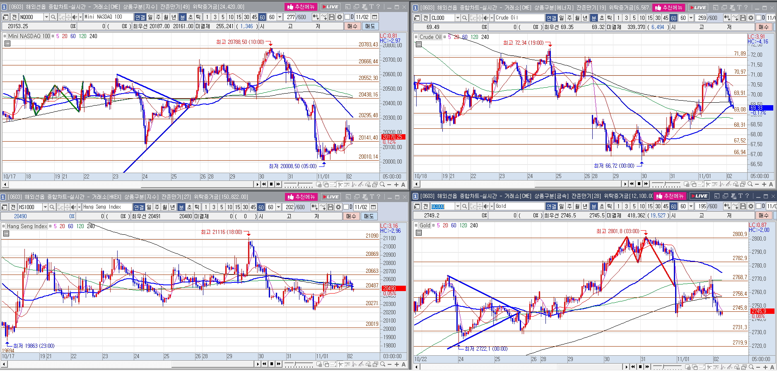
Task: Click grid icon under Crude Oil legend
Action: [x=419, y=44]
